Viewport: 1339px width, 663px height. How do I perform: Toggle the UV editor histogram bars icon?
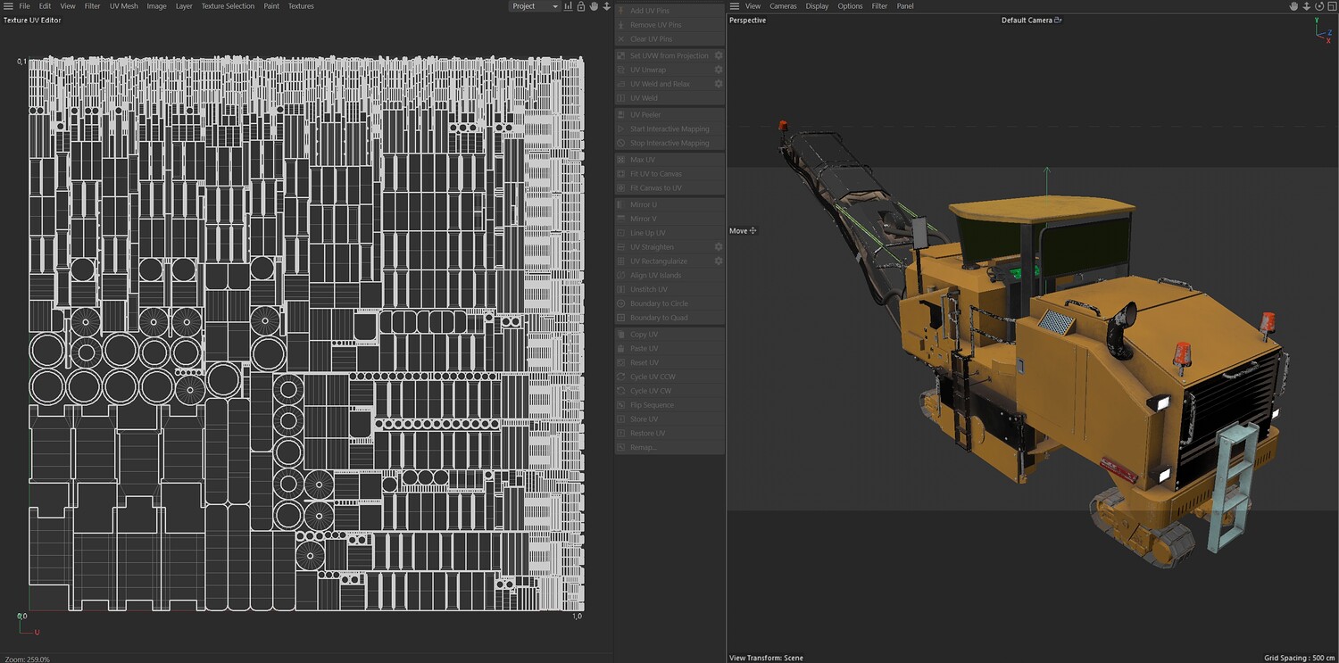coord(569,6)
